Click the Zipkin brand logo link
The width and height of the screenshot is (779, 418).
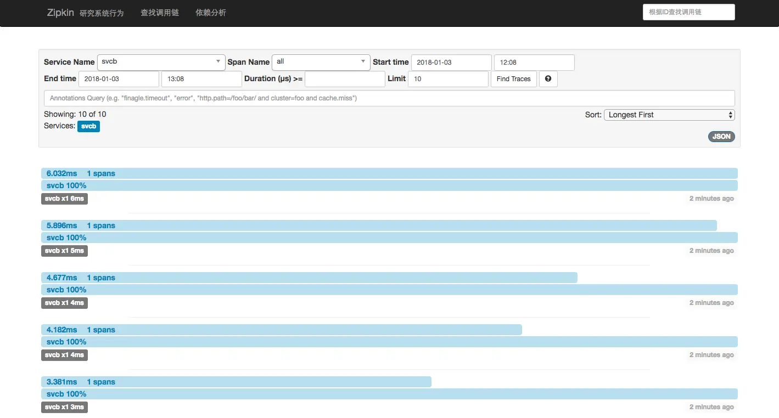pos(60,12)
